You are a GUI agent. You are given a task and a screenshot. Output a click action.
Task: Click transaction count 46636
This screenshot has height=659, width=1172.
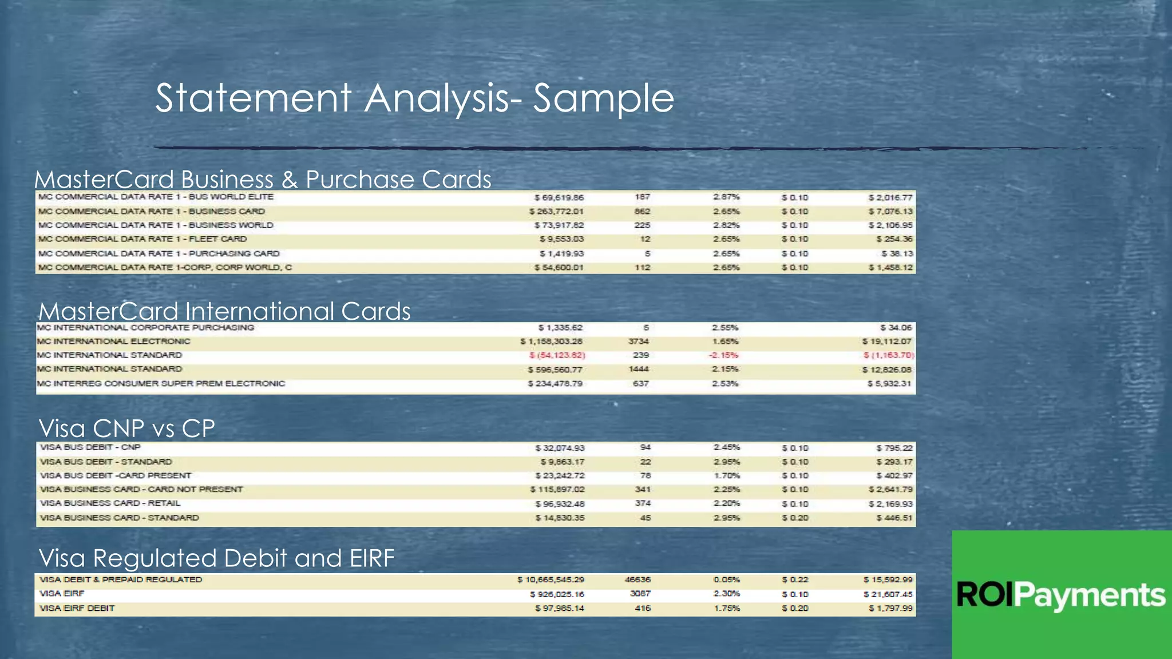(x=638, y=579)
